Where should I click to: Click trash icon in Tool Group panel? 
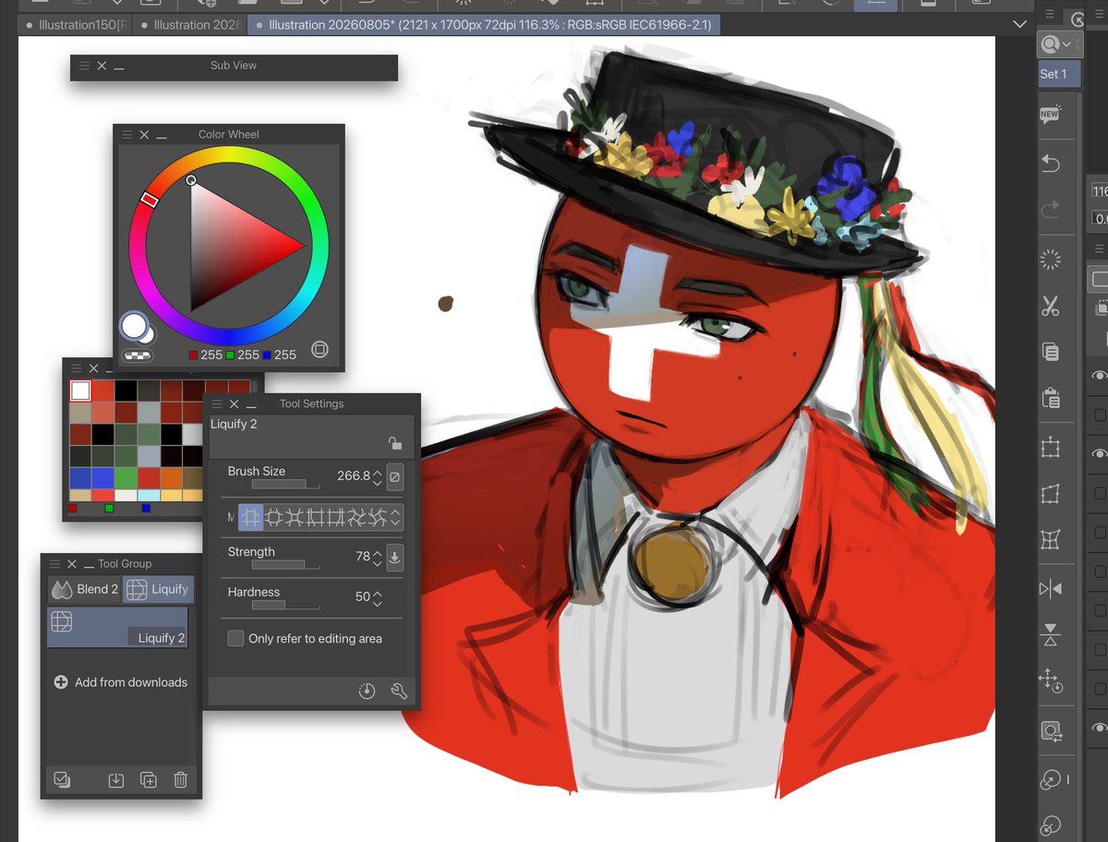(x=180, y=780)
